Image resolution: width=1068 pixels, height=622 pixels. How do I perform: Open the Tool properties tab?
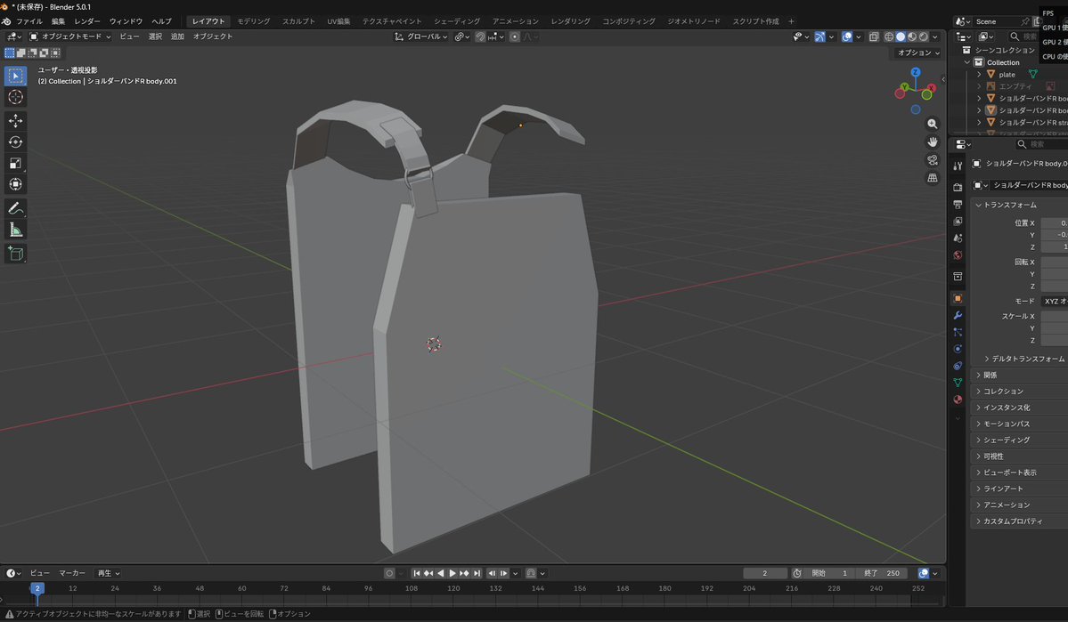pyautogui.click(x=958, y=166)
